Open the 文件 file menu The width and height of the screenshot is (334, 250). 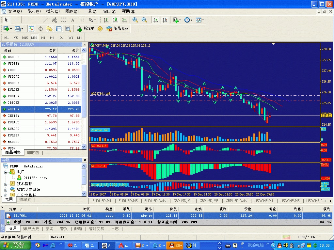pos(15,11)
